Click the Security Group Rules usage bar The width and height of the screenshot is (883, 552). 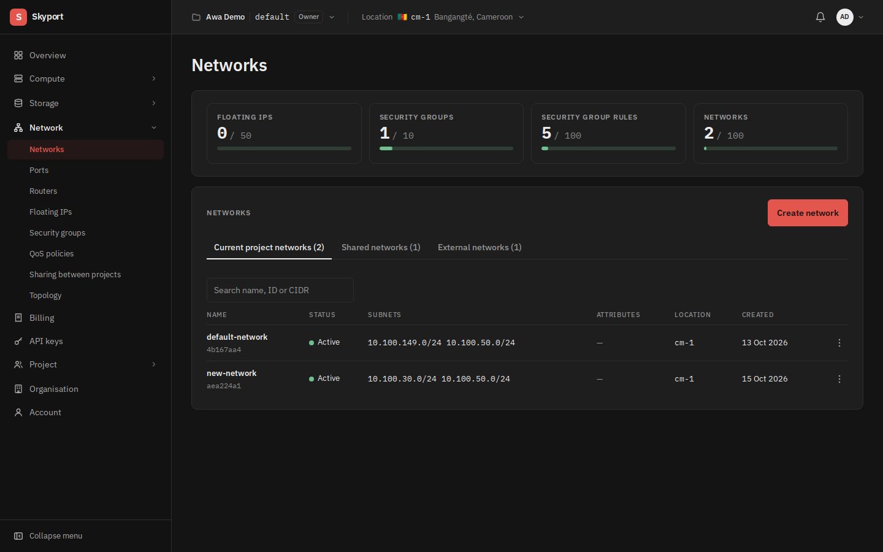click(x=608, y=148)
